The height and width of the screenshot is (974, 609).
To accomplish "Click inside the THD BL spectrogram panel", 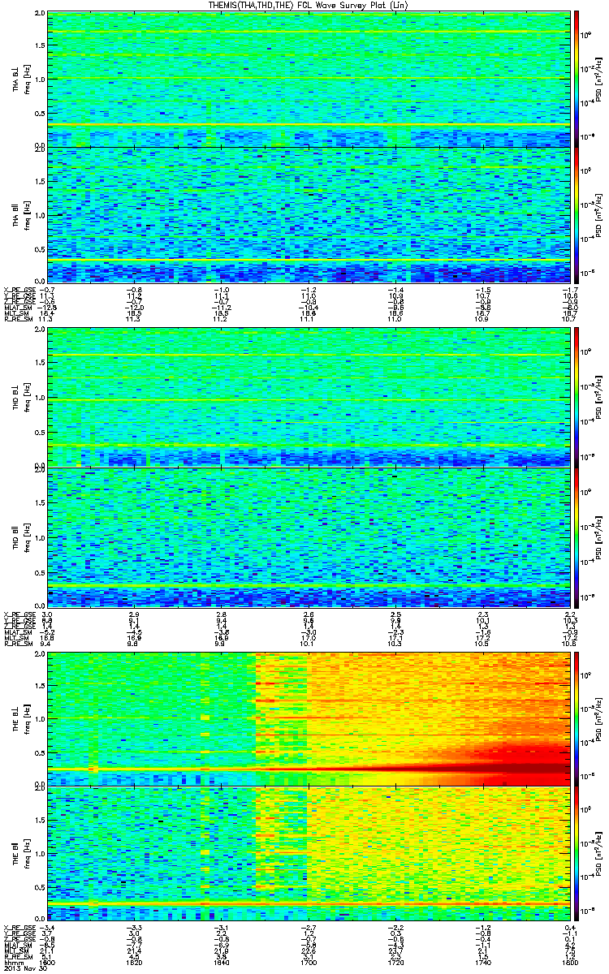I will pyautogui.click(x=308, y=396).
